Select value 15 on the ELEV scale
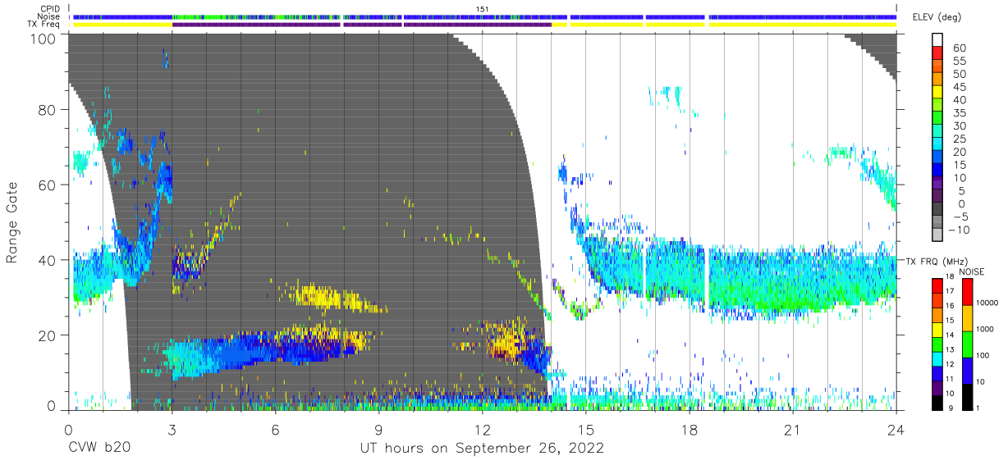The image size is (1008, 465). coord(959,165)
